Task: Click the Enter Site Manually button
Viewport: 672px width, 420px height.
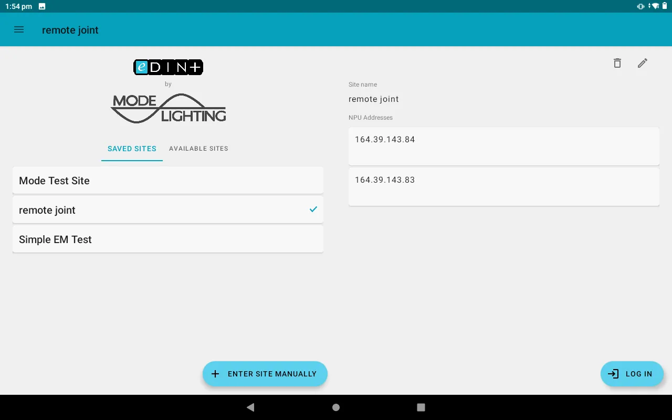Action: 265,374
